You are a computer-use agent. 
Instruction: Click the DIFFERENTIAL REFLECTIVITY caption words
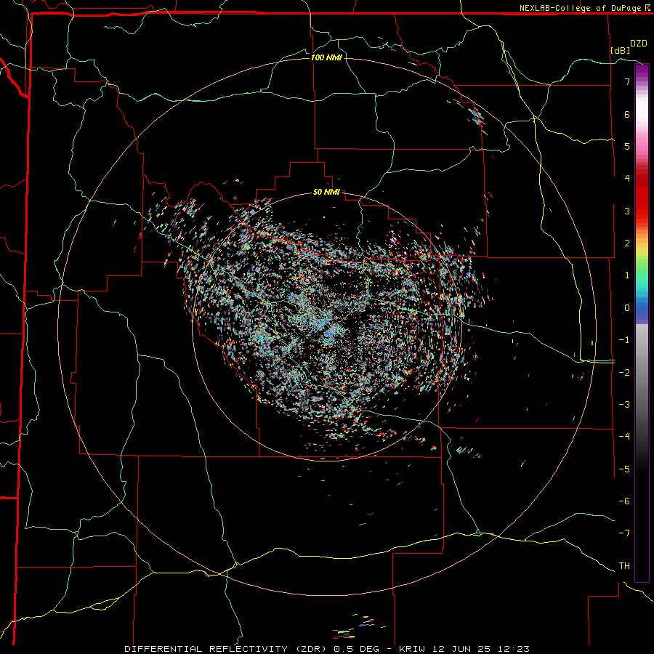[206, 649]
